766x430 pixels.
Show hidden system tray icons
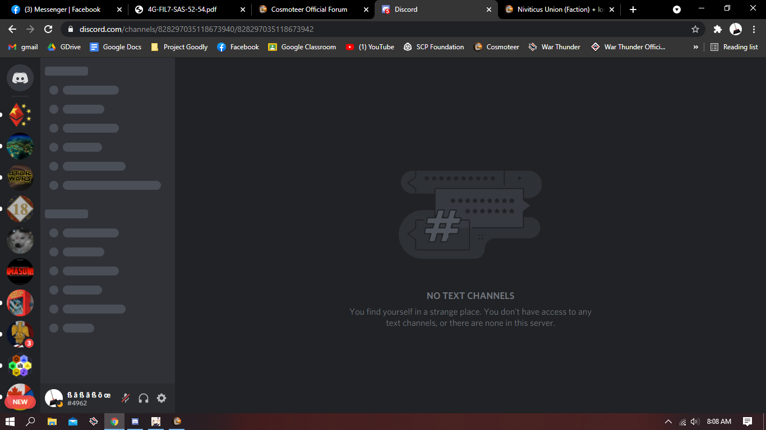[668, 422]
